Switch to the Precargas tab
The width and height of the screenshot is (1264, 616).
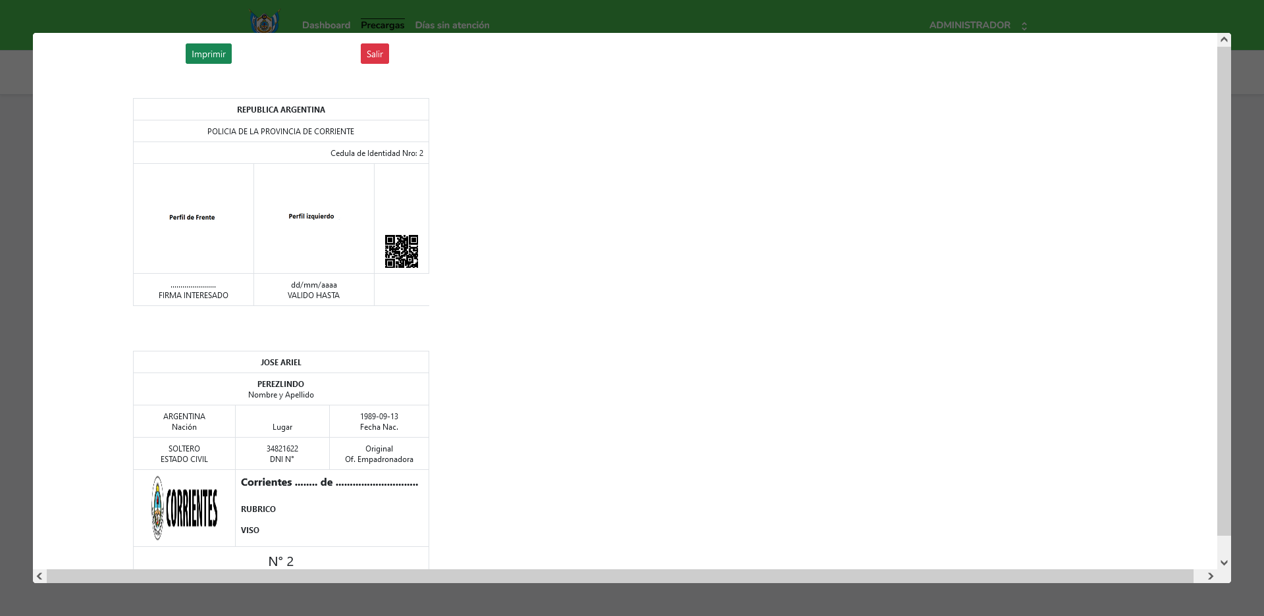click(x=382, y=25)
